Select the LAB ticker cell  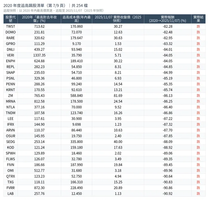click(10, 193)
